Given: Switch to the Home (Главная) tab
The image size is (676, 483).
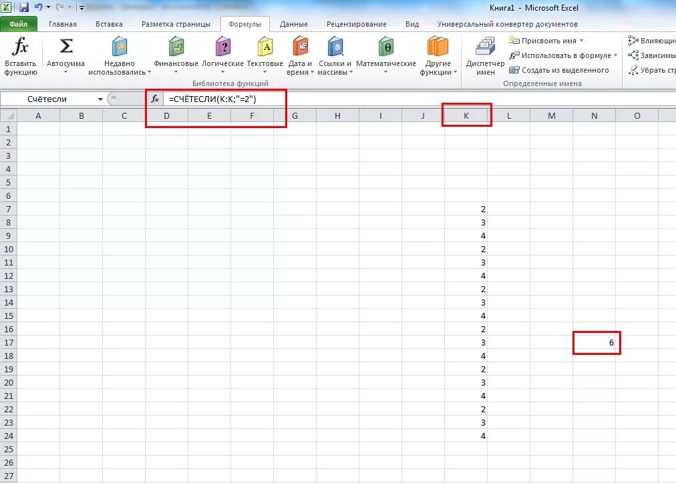Looking at the screenshot, I should (x=63, y=24).
